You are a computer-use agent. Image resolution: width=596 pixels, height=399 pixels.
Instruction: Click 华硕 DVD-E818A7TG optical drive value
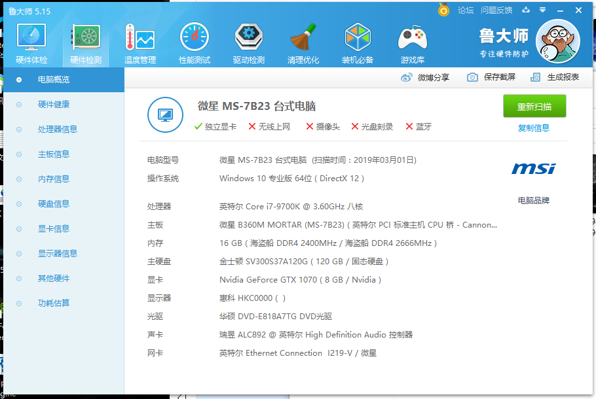coord(276,316)
